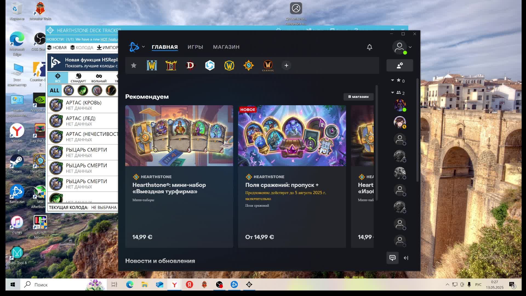Switch to Battle.net from the taskbar
This screenshot has height=296, width=526.
pyautogui.click(x=234, y=285)
